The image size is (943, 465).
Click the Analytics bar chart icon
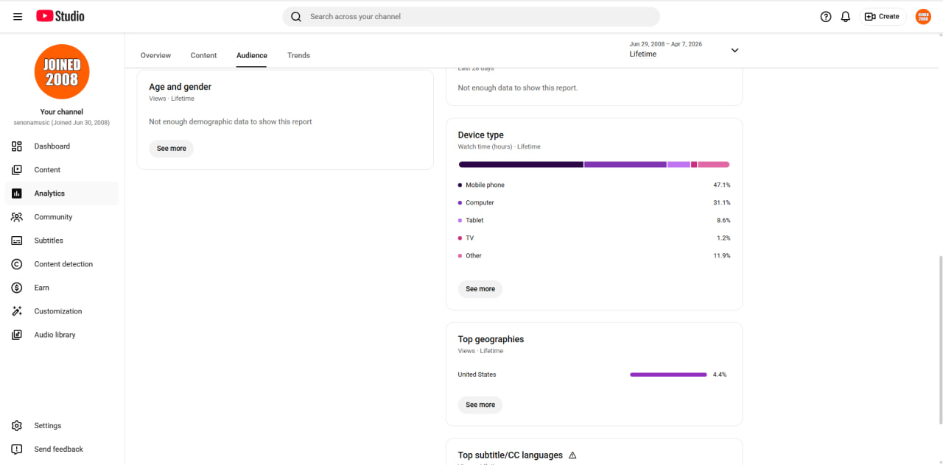click(x=17, y=194)
